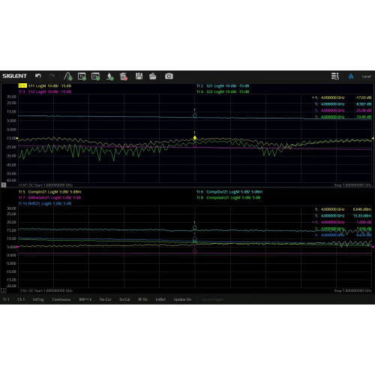Click lower window 5.000 reference level label
Screen dimensions: 375x375
[11, 247]
